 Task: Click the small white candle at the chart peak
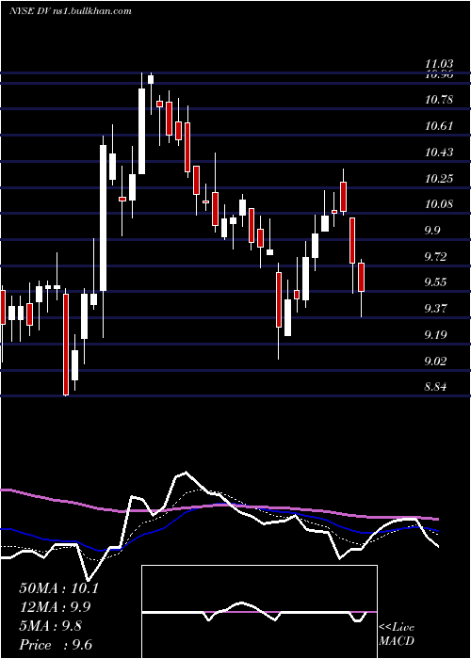151,79
